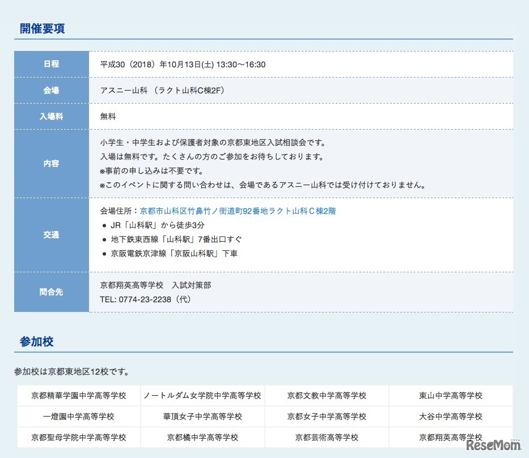The height and width of the screenshot is (458, 529).
Task: Choose the 一燈園中学高等学校 cell
Action: pos(79,416)
